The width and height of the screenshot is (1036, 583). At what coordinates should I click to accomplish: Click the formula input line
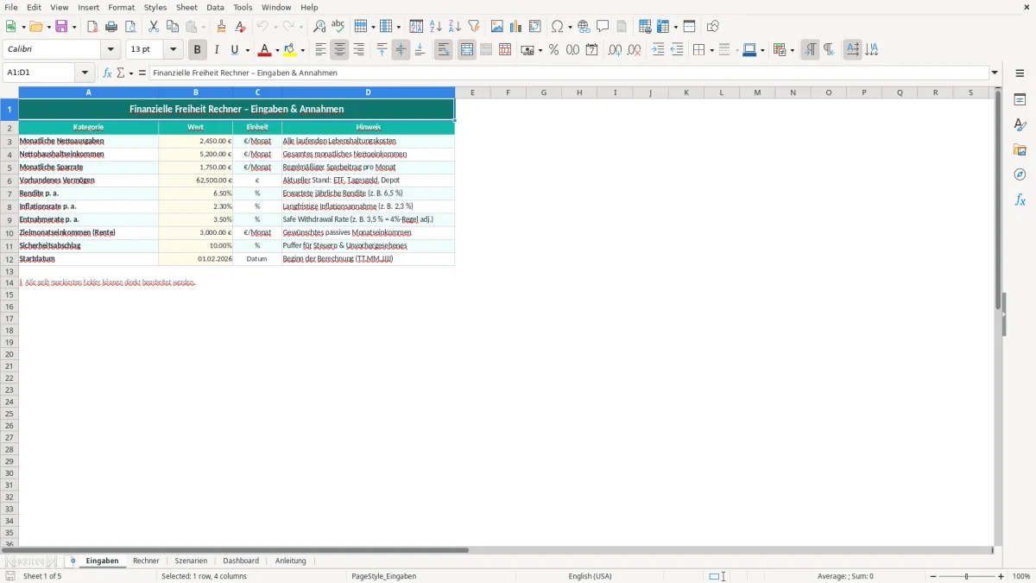[x=569, y=73]
